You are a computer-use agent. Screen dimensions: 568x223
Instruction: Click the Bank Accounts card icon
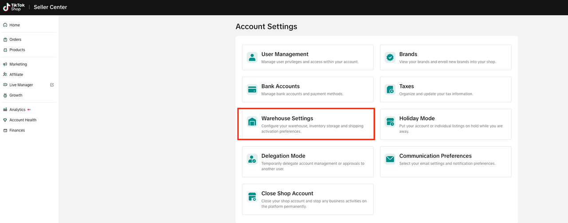click(252, 89)
